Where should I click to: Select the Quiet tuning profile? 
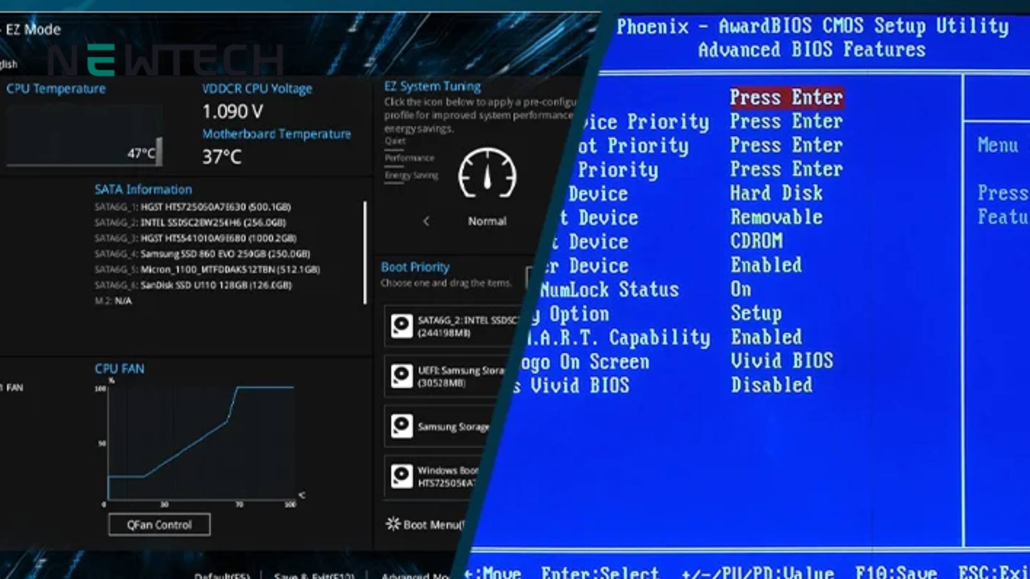click(x=395, y=141)
